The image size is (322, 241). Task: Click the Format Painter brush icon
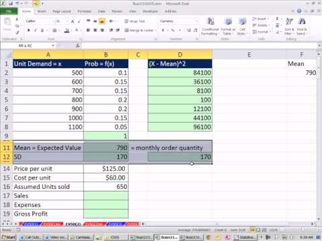17,33
